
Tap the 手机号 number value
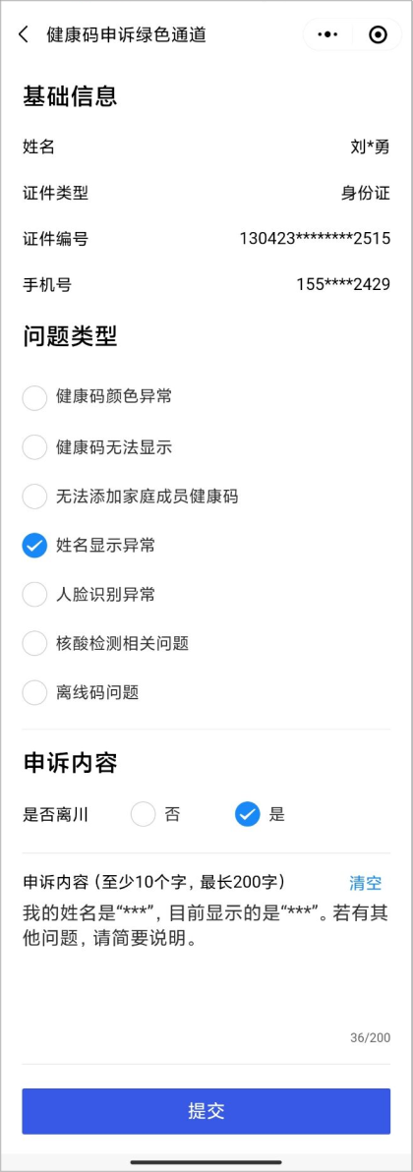click(x=343, y=285)
